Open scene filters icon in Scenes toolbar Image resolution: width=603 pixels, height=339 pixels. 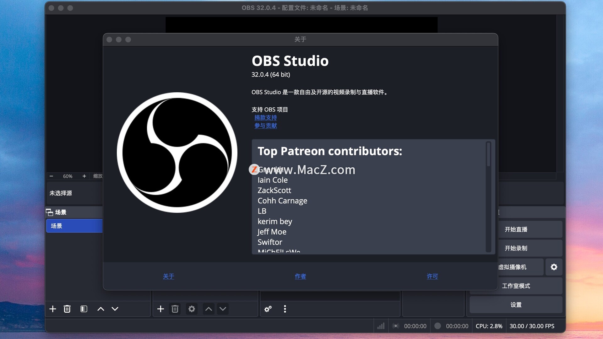coord(84,309)
